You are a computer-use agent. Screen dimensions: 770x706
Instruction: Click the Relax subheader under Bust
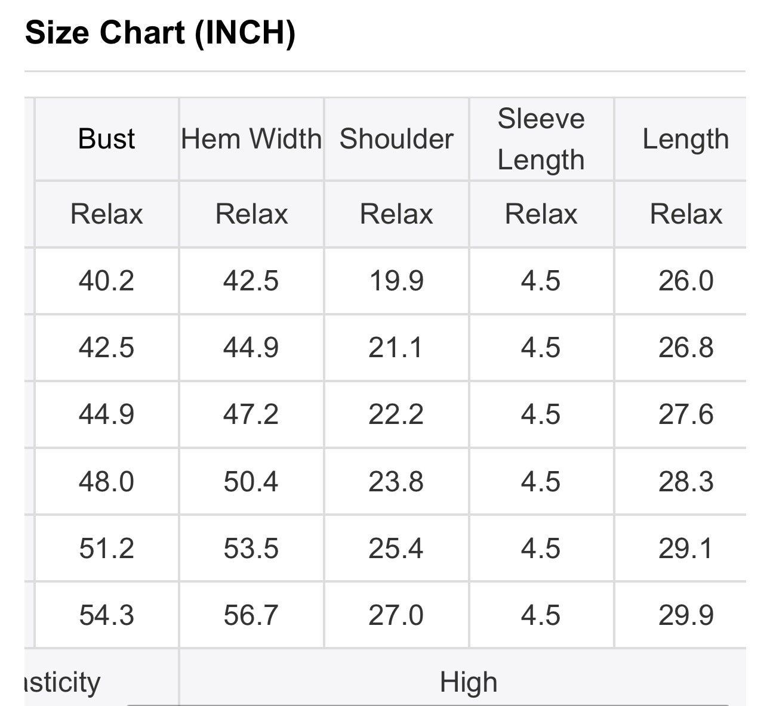click(x=107, y=214)
